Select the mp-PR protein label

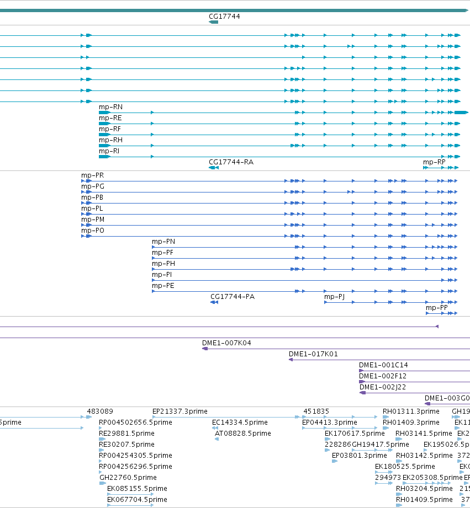point(92,175)
